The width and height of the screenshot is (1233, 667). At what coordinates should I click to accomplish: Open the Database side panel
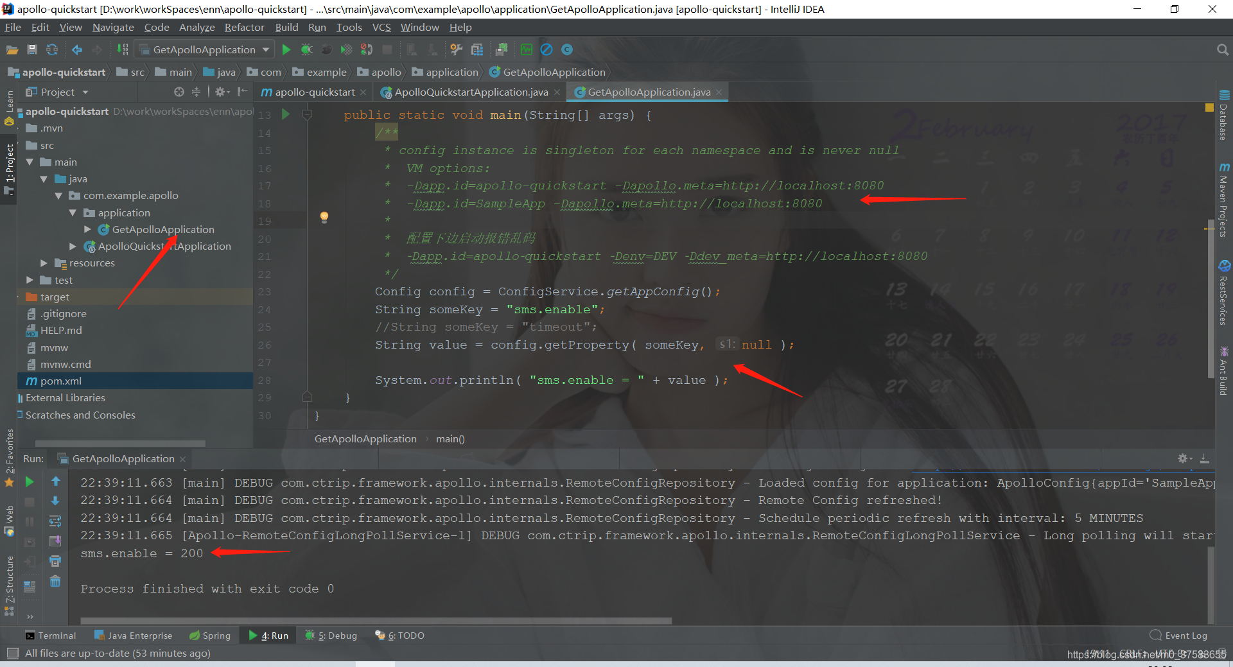click(1224, 115)
